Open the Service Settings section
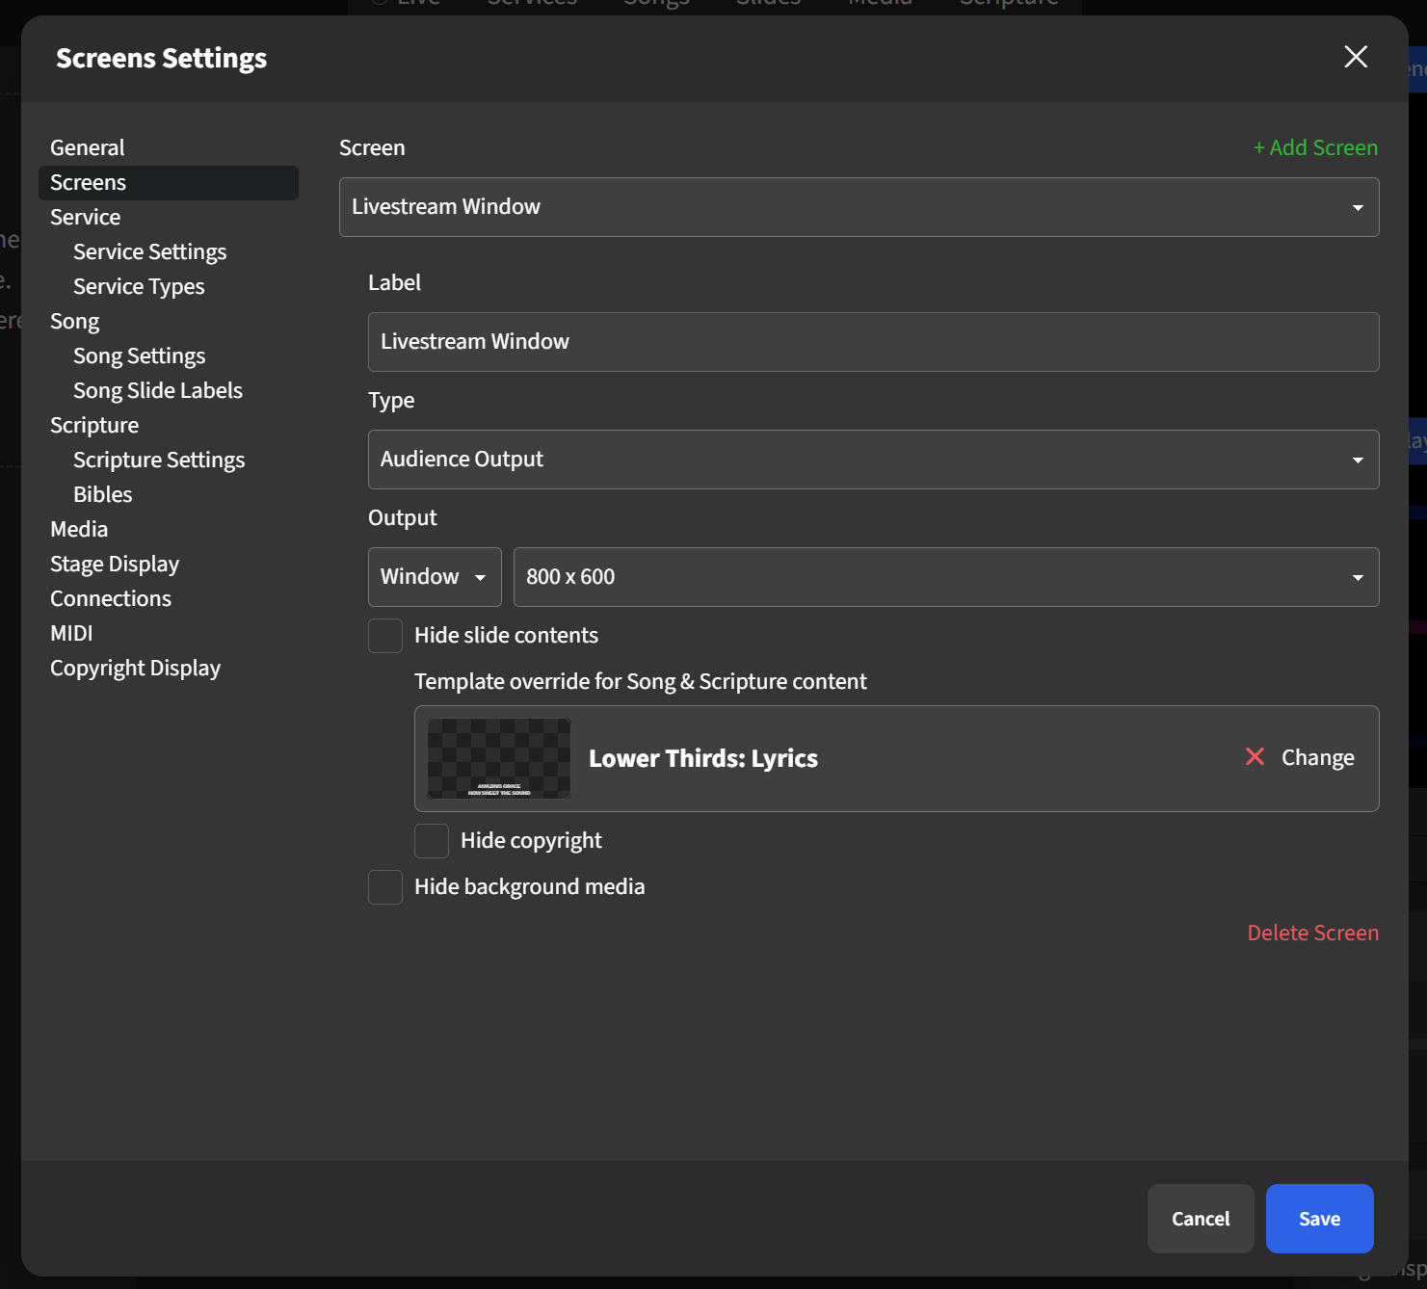The height and width of the screenshot is (1289, 1427). click(x=149, y=250)
